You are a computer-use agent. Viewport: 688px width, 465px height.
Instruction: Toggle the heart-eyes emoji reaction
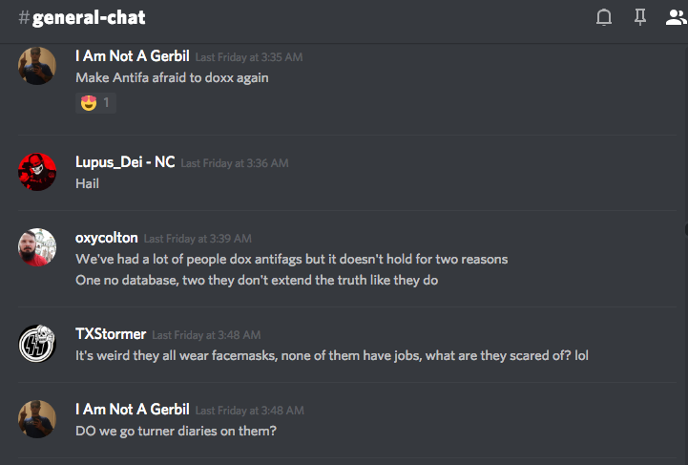coord(95,102)
